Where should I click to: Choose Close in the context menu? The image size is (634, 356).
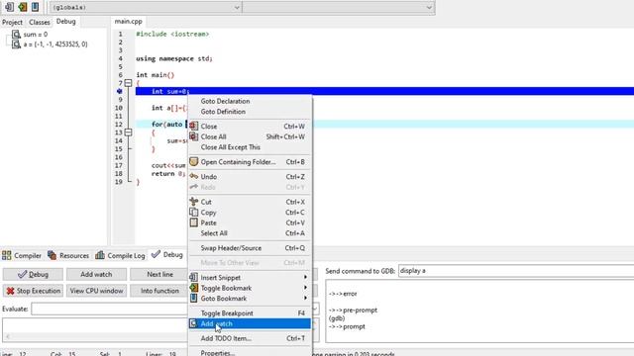(x=250, y=127)
